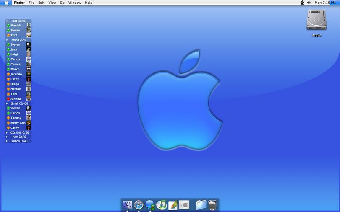Launch Safari compass icon in dock
Image resolution: width=340 pixels, height=212 pixels.
click(139, 205)
